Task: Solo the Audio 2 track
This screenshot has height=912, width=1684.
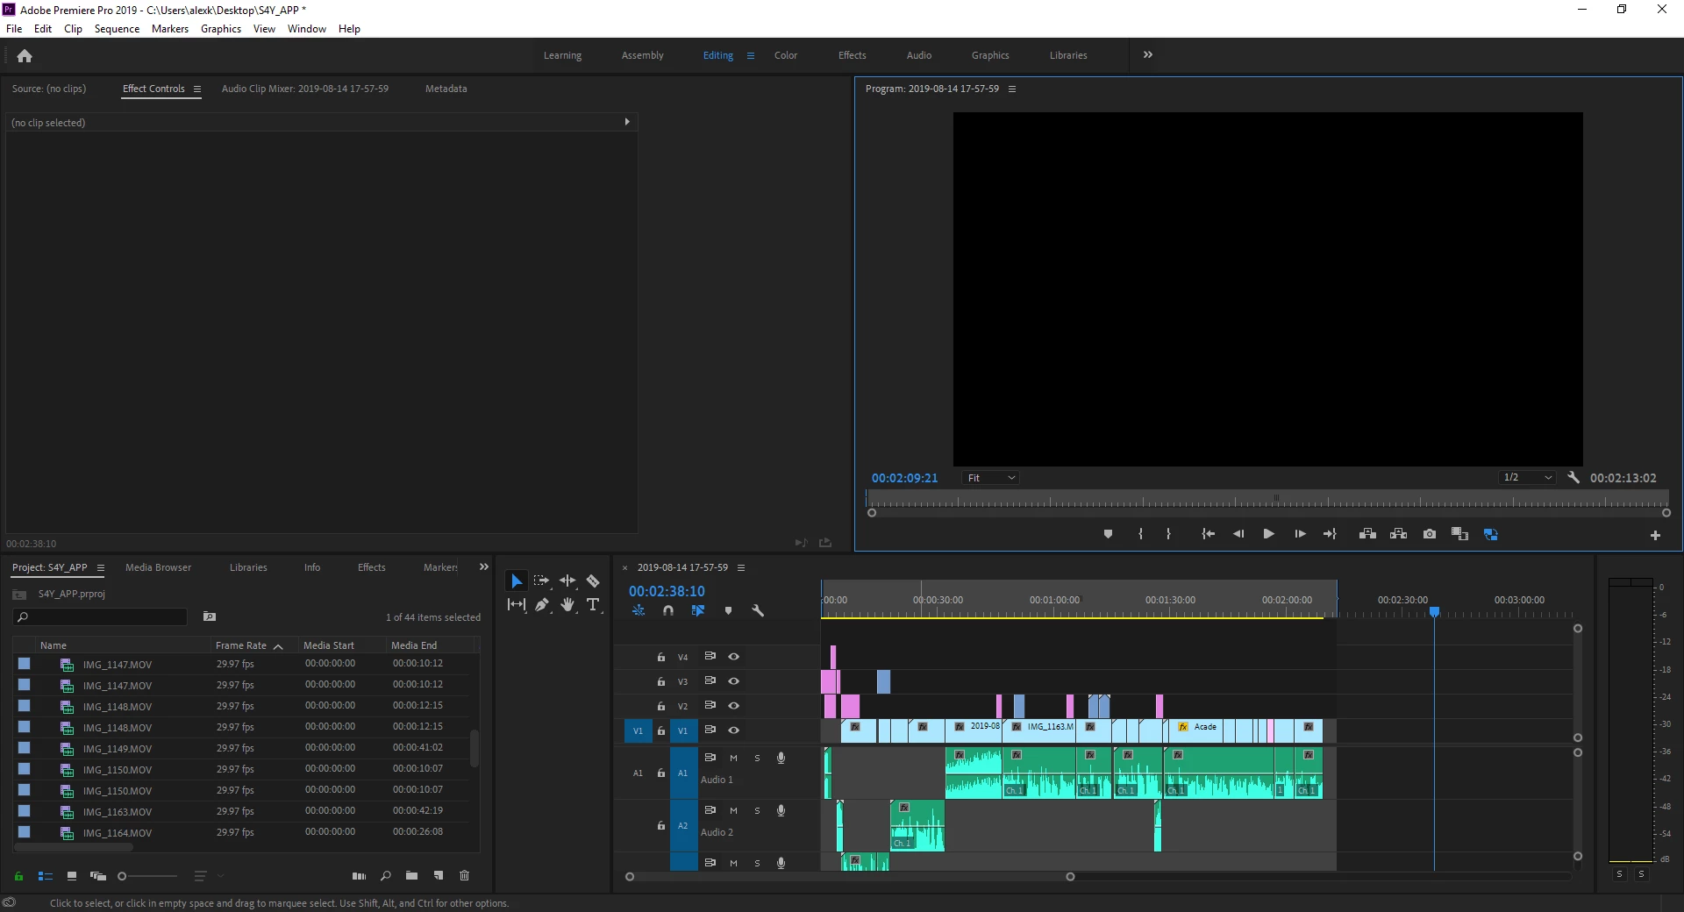Action: [x=757, y=811]
